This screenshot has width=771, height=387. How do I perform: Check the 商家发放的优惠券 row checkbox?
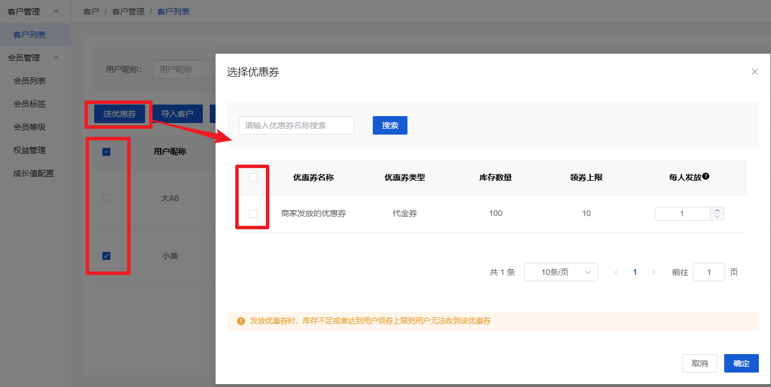253,214
